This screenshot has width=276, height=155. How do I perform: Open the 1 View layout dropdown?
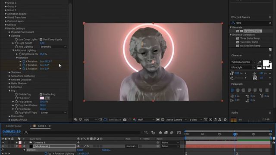click(x=196, y=120)
